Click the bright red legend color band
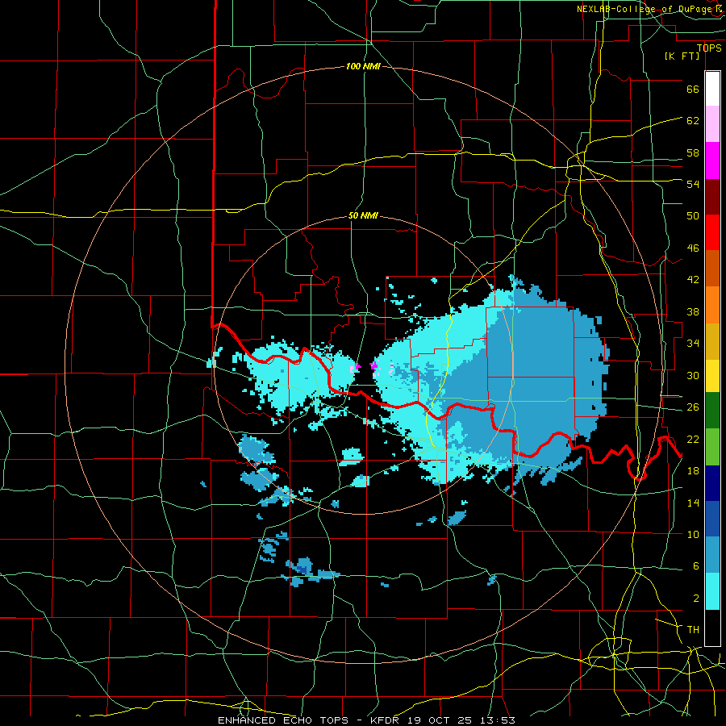726x726 pixels. coord(712,232)
